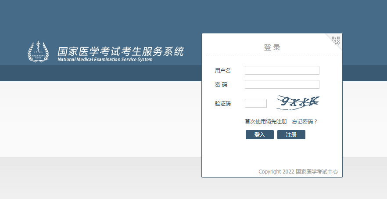The width and height of the screenshot is (387, 199).
Task: Click 国家医学考试中心 in the panel footer
Action: click(317, 172)
